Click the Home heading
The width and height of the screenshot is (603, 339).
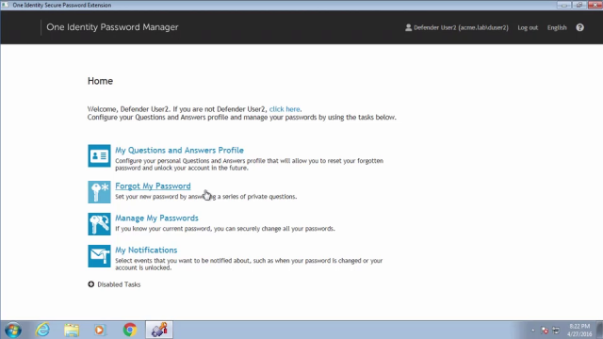point(100,81)
